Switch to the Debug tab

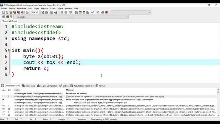(x=64, y=86)
